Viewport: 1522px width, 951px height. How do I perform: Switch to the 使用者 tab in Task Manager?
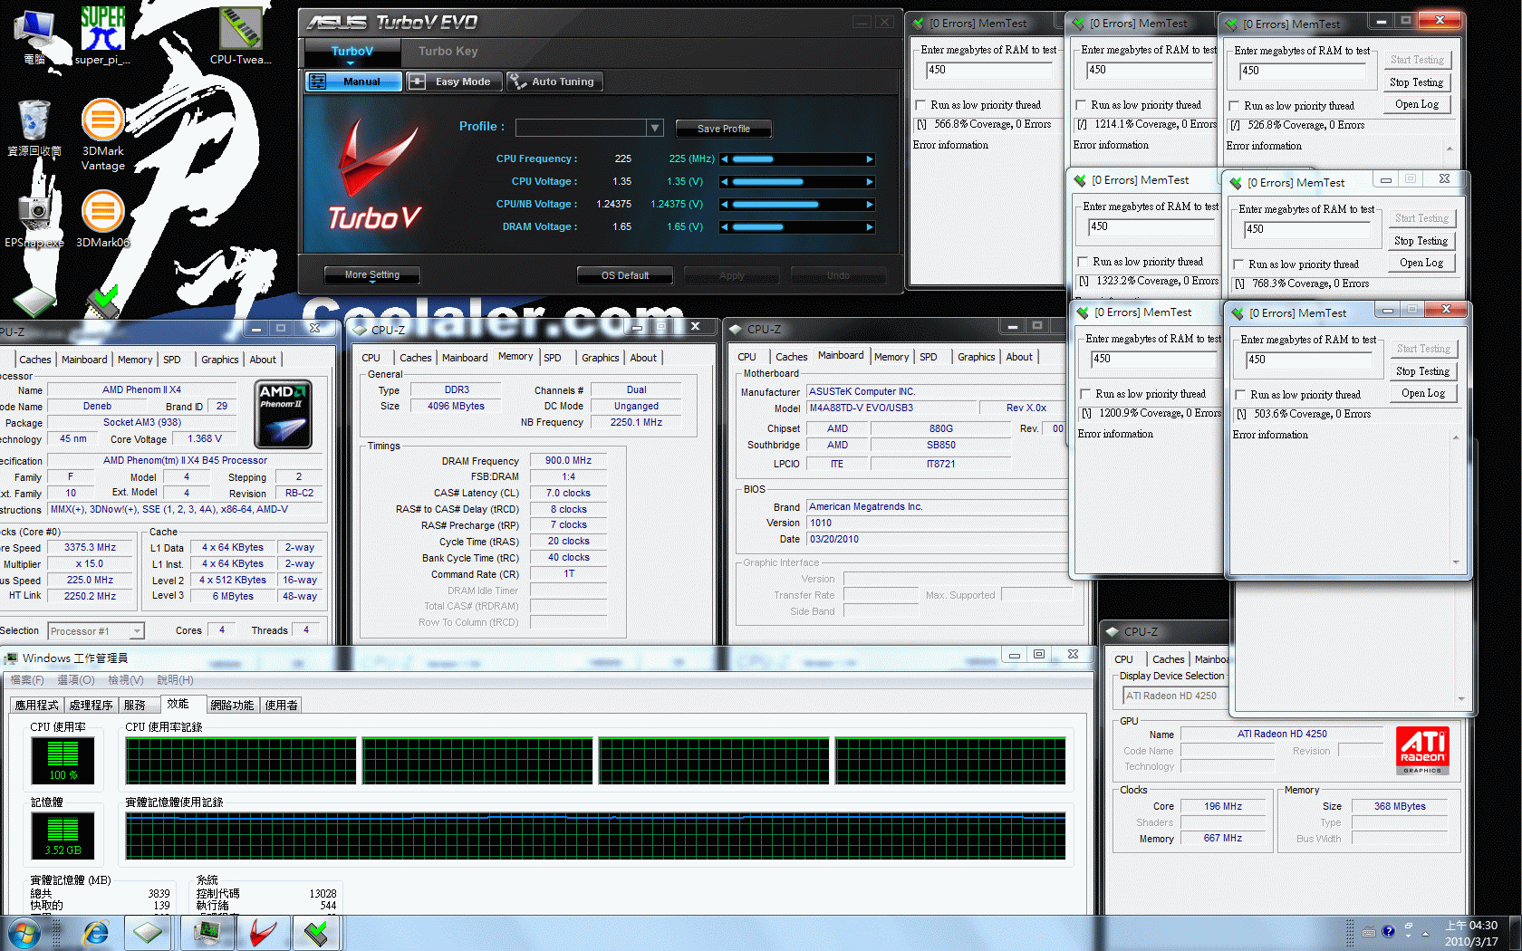[281, 705]
